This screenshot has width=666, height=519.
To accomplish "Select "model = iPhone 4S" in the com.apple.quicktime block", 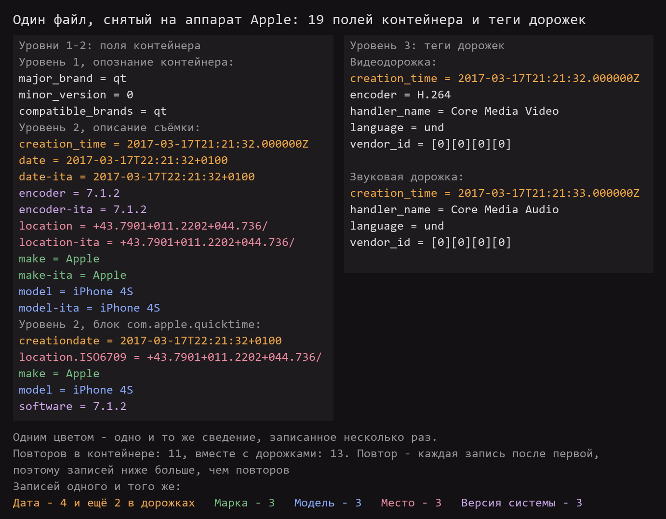I will click(x=76, y=390).
